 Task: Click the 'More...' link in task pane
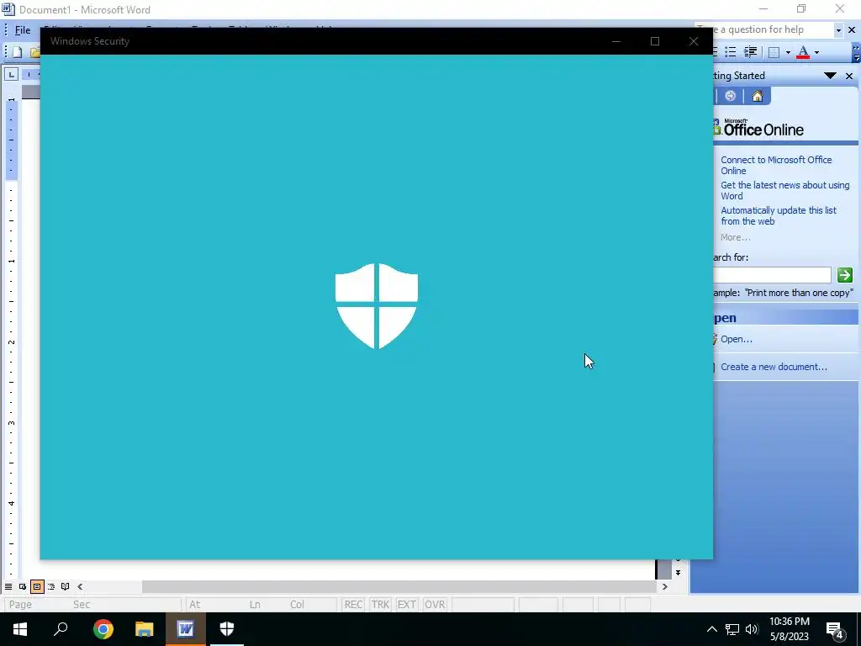735,237
